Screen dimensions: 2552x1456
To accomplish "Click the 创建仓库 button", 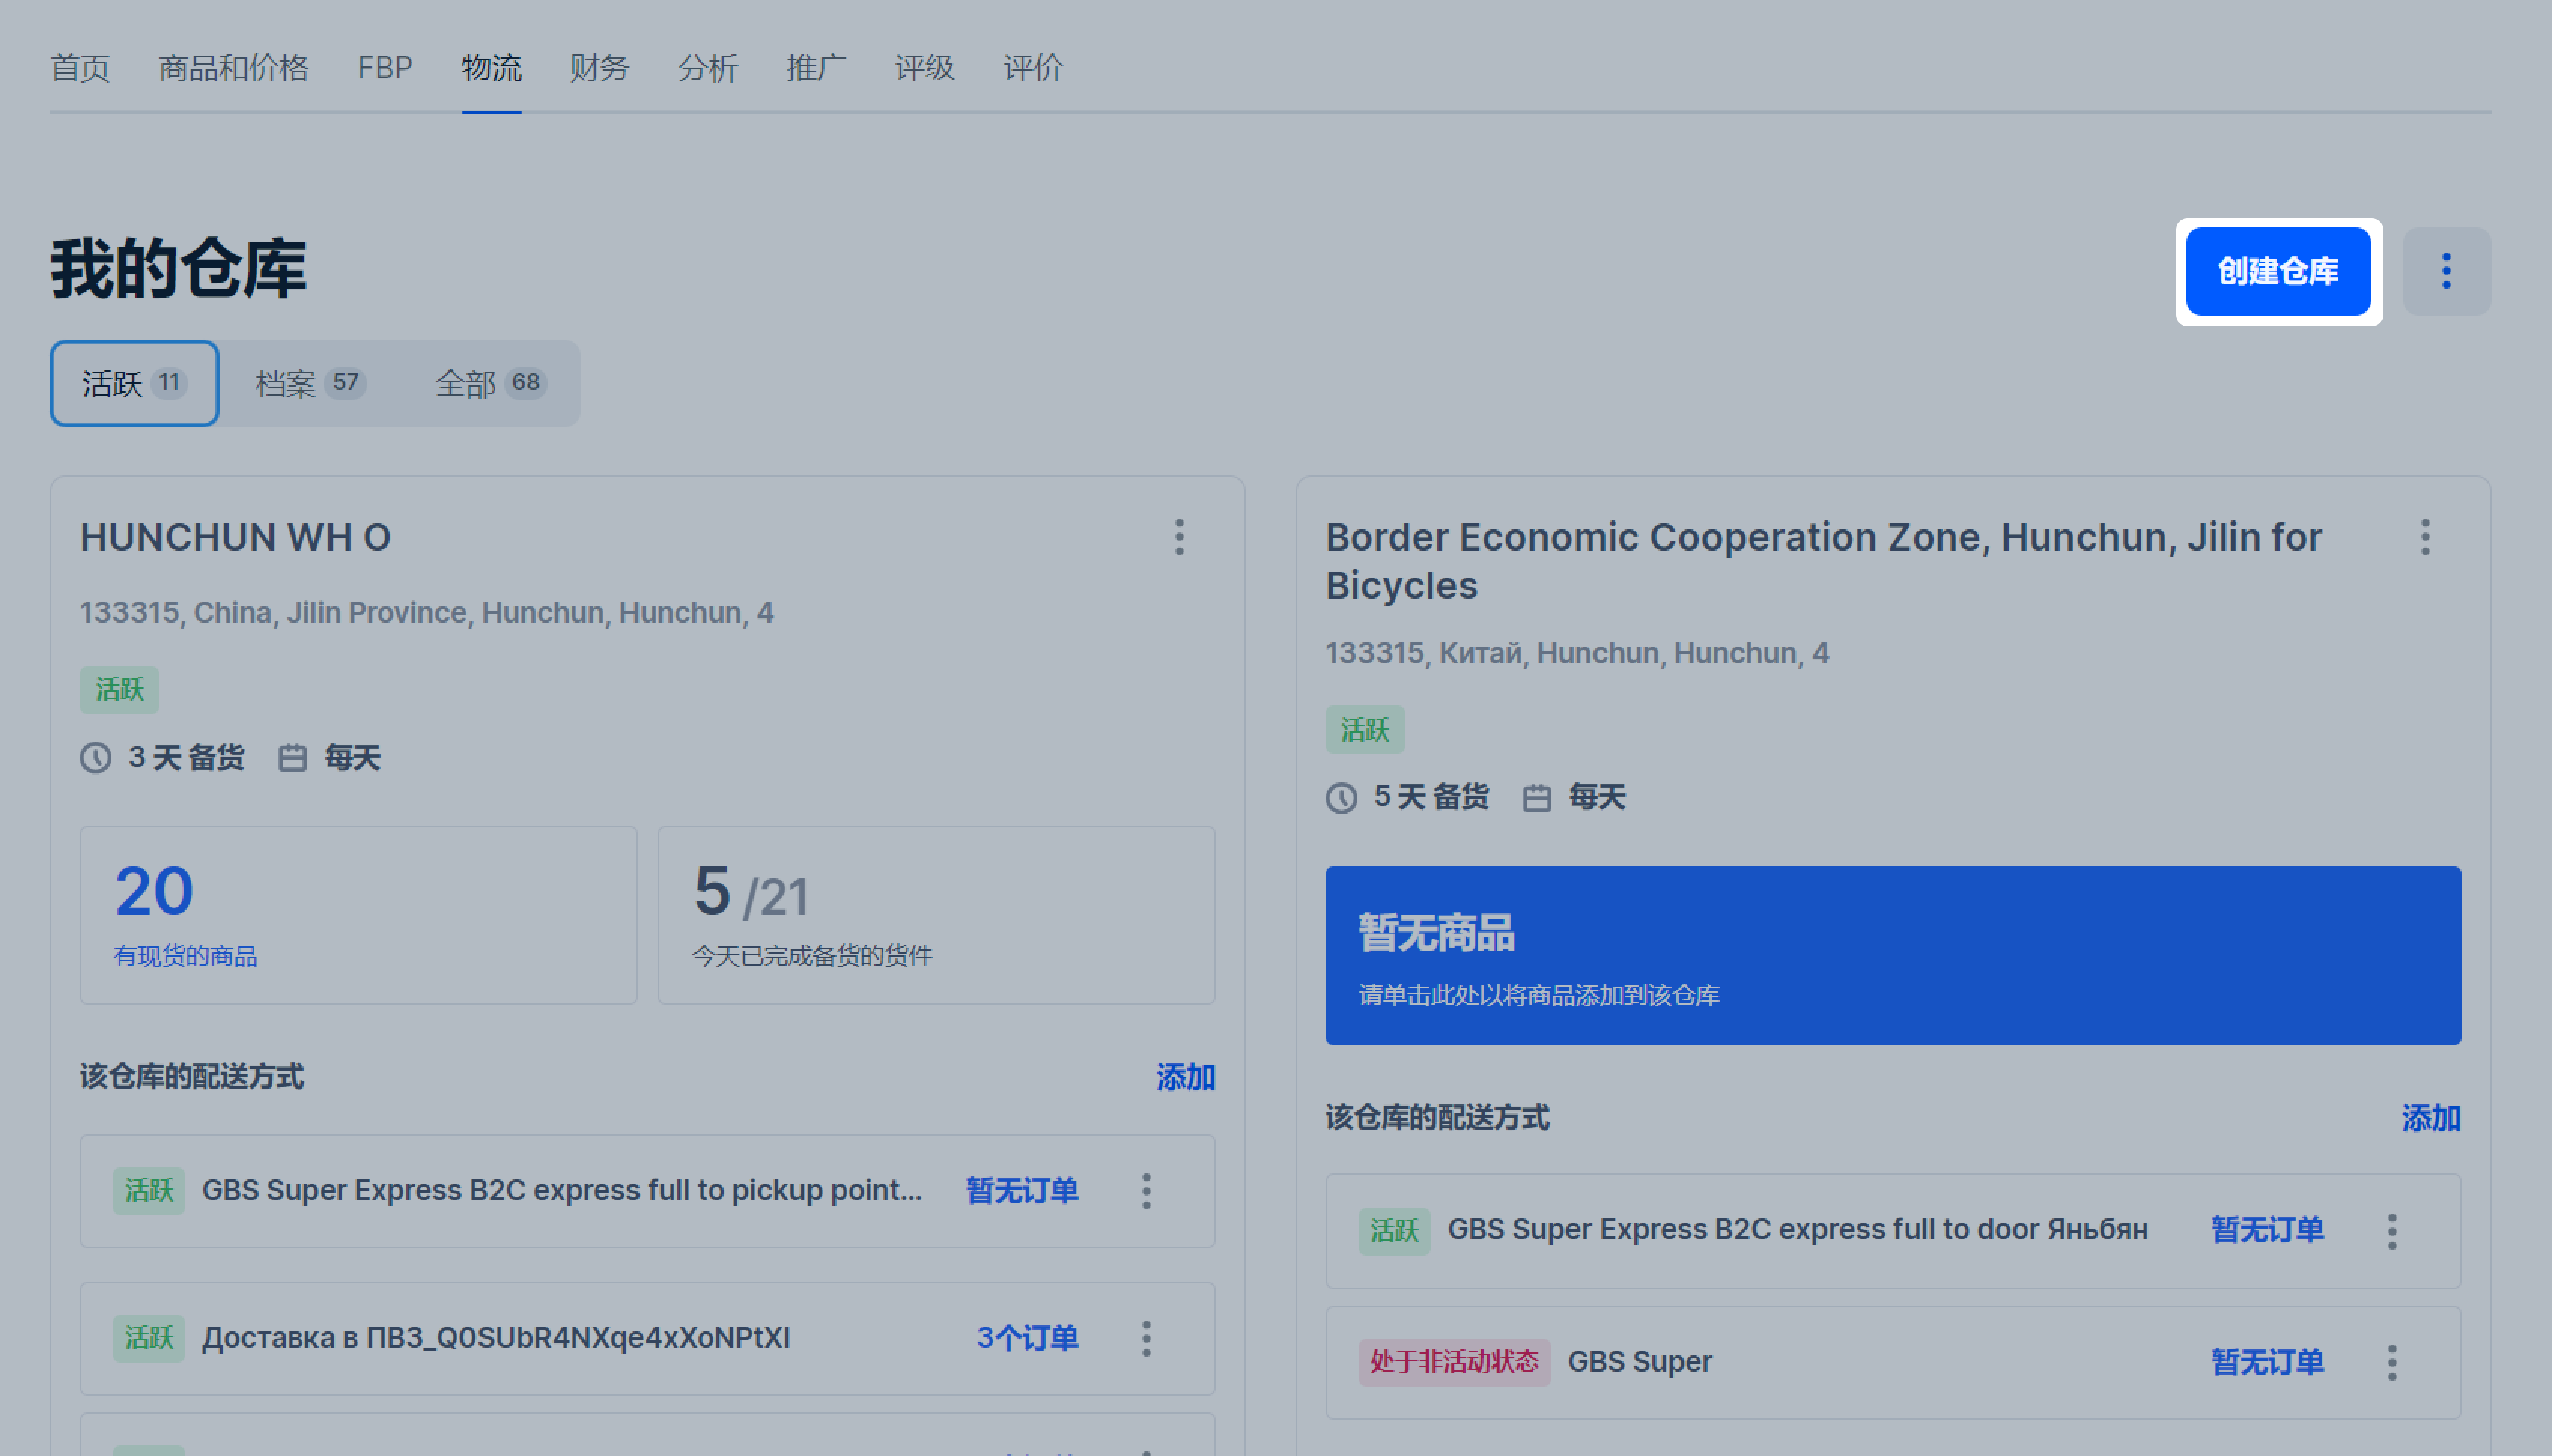I will 2278,271.
